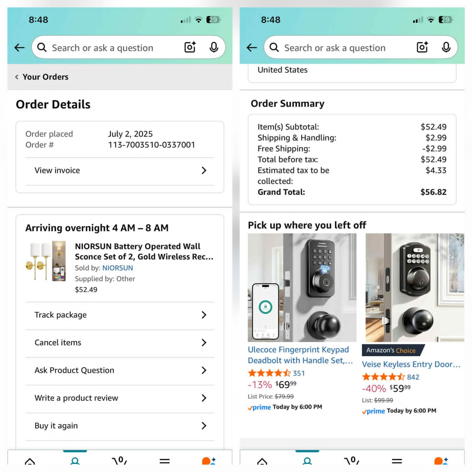Open Cancel items option

tap(120, 343)
